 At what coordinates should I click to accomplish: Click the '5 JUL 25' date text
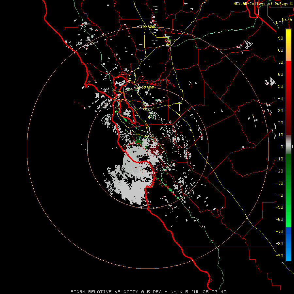(197, 292)
